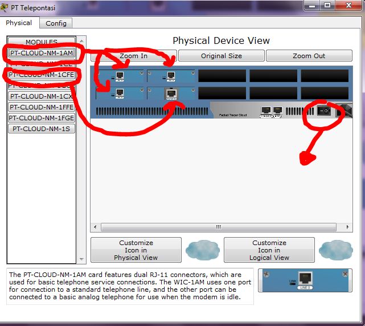Viewport: 365px width, 326px height.
Task: Click the Zoom Out button
Action: point(309,56)
